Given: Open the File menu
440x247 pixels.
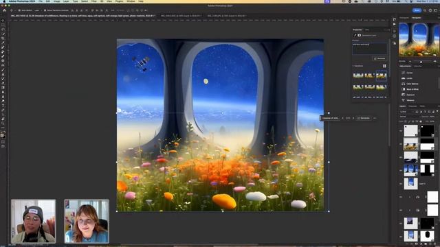Looking at the screenshot, I should (41, 1).
